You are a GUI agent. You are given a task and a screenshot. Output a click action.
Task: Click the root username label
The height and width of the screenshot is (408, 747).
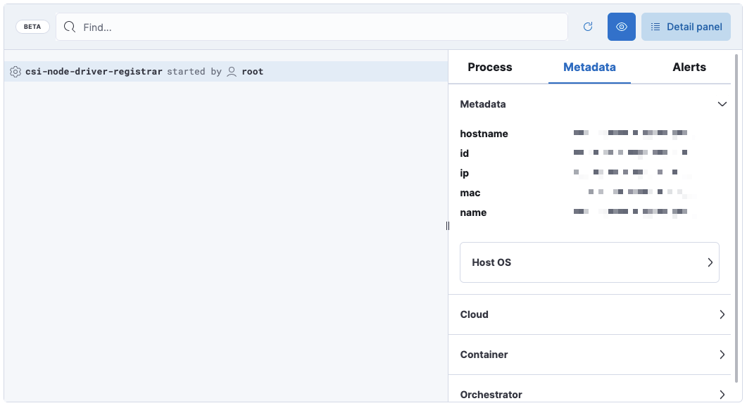(x=251, y=71)
